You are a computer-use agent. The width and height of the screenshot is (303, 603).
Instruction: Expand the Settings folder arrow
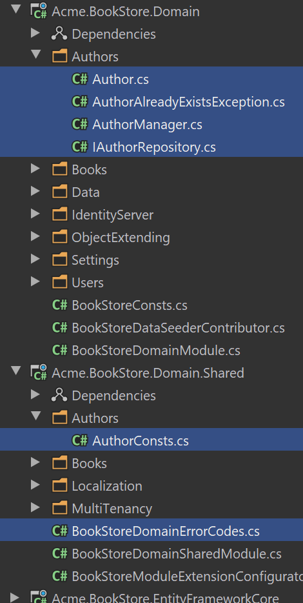pos(35,259)
